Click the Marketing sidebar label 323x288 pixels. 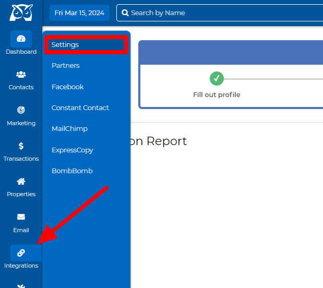(x=21, y=123)
